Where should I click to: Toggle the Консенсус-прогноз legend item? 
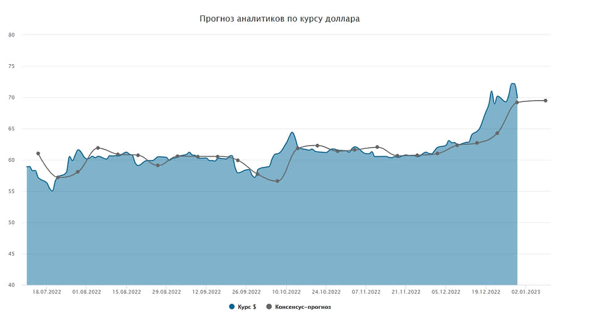click(x=298, y=307)
